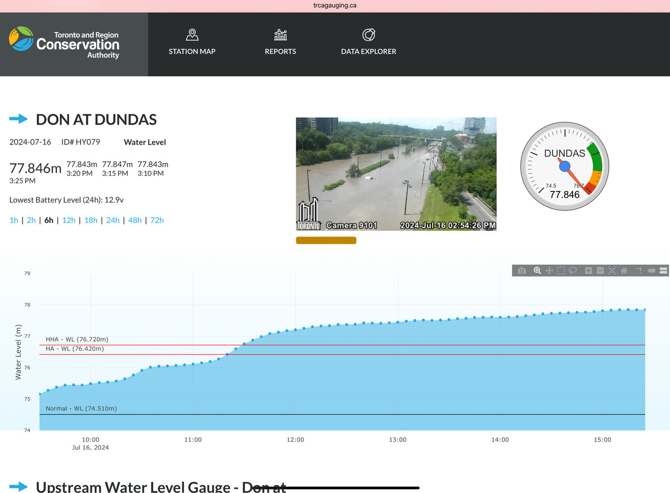Select the Zoom tool in chart toolbar
Screen dimensions: 670x493
pos(537,271)
